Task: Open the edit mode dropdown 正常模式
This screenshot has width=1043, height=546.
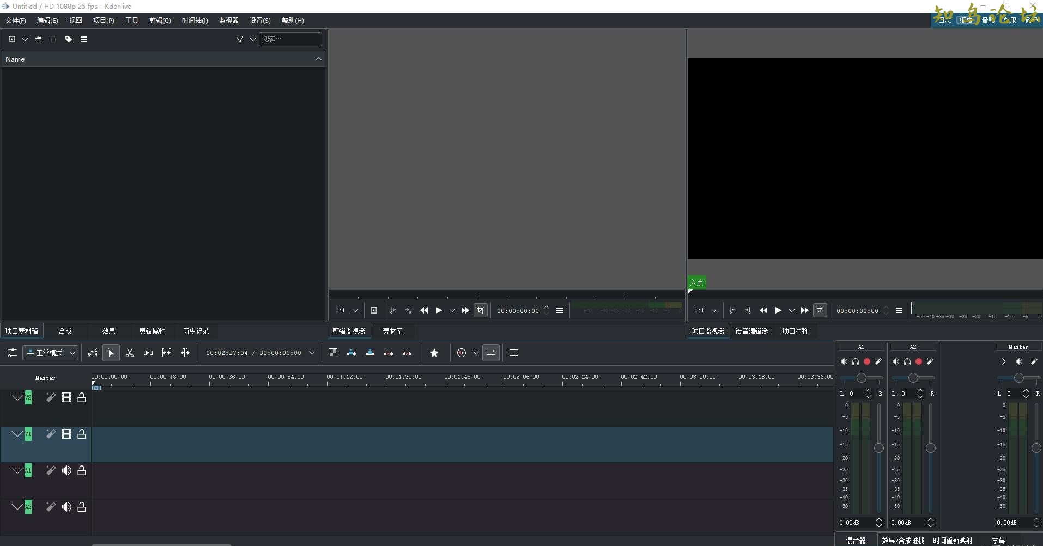Action: [50, 353]
